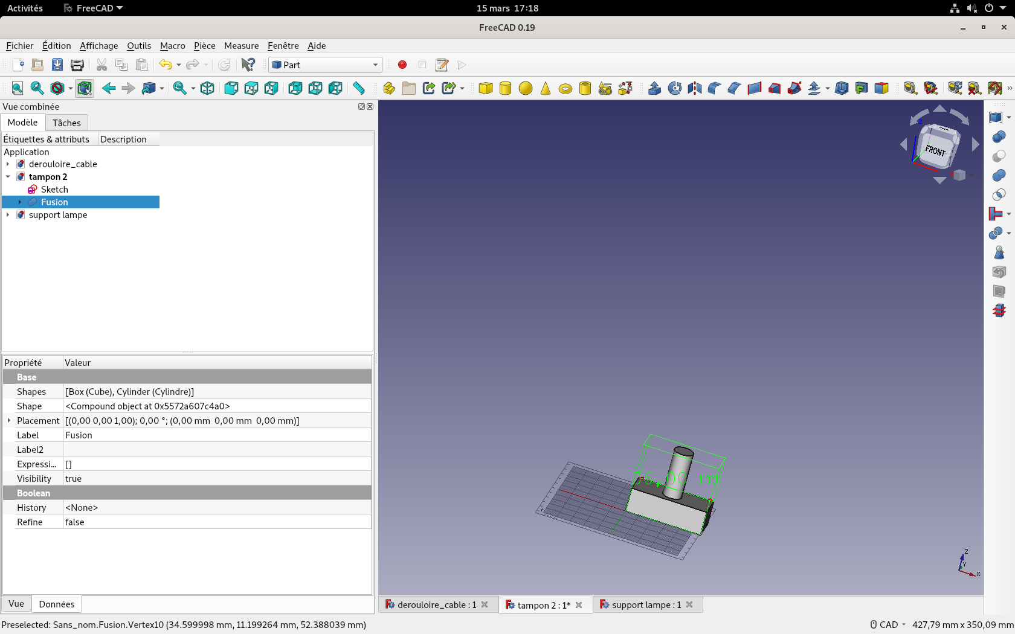Switch to the support lampe : 1 document tab

click(646, 604)
